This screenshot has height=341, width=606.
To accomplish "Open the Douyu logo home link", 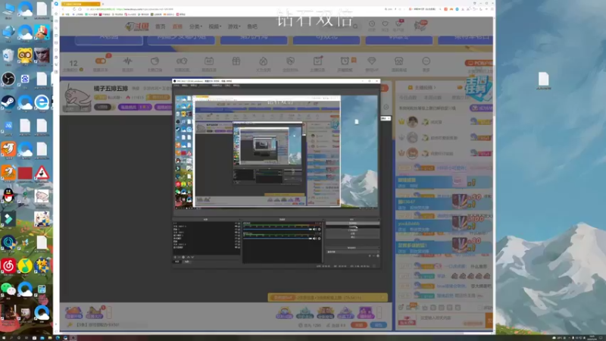I will pos(137,27).
